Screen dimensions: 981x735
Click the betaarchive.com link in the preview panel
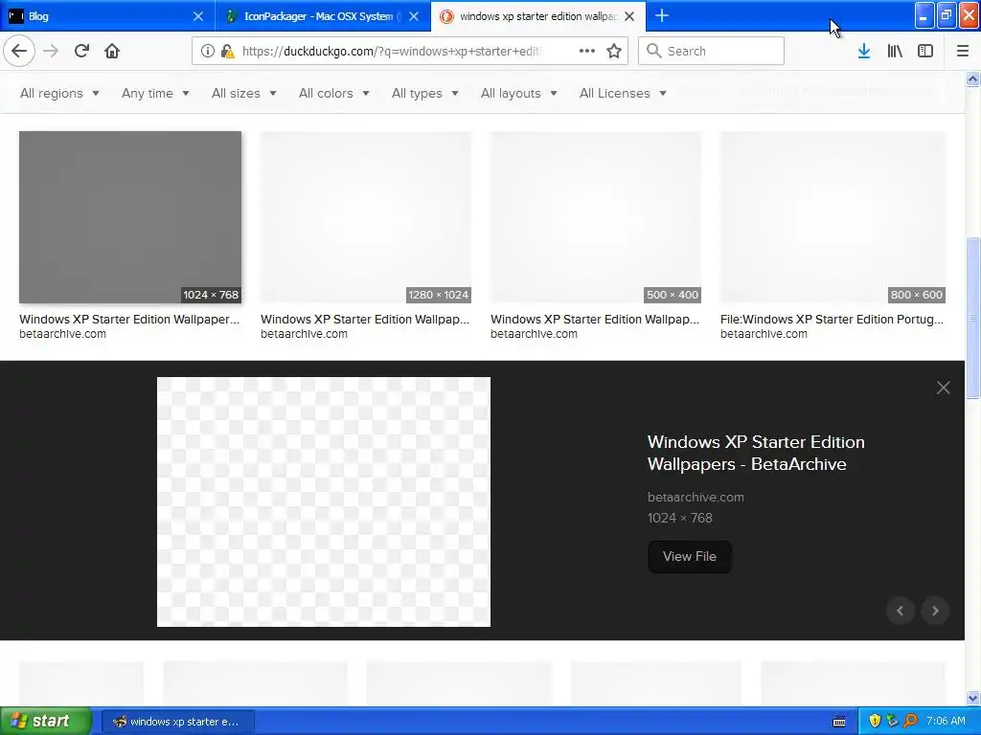coord(696,498)
